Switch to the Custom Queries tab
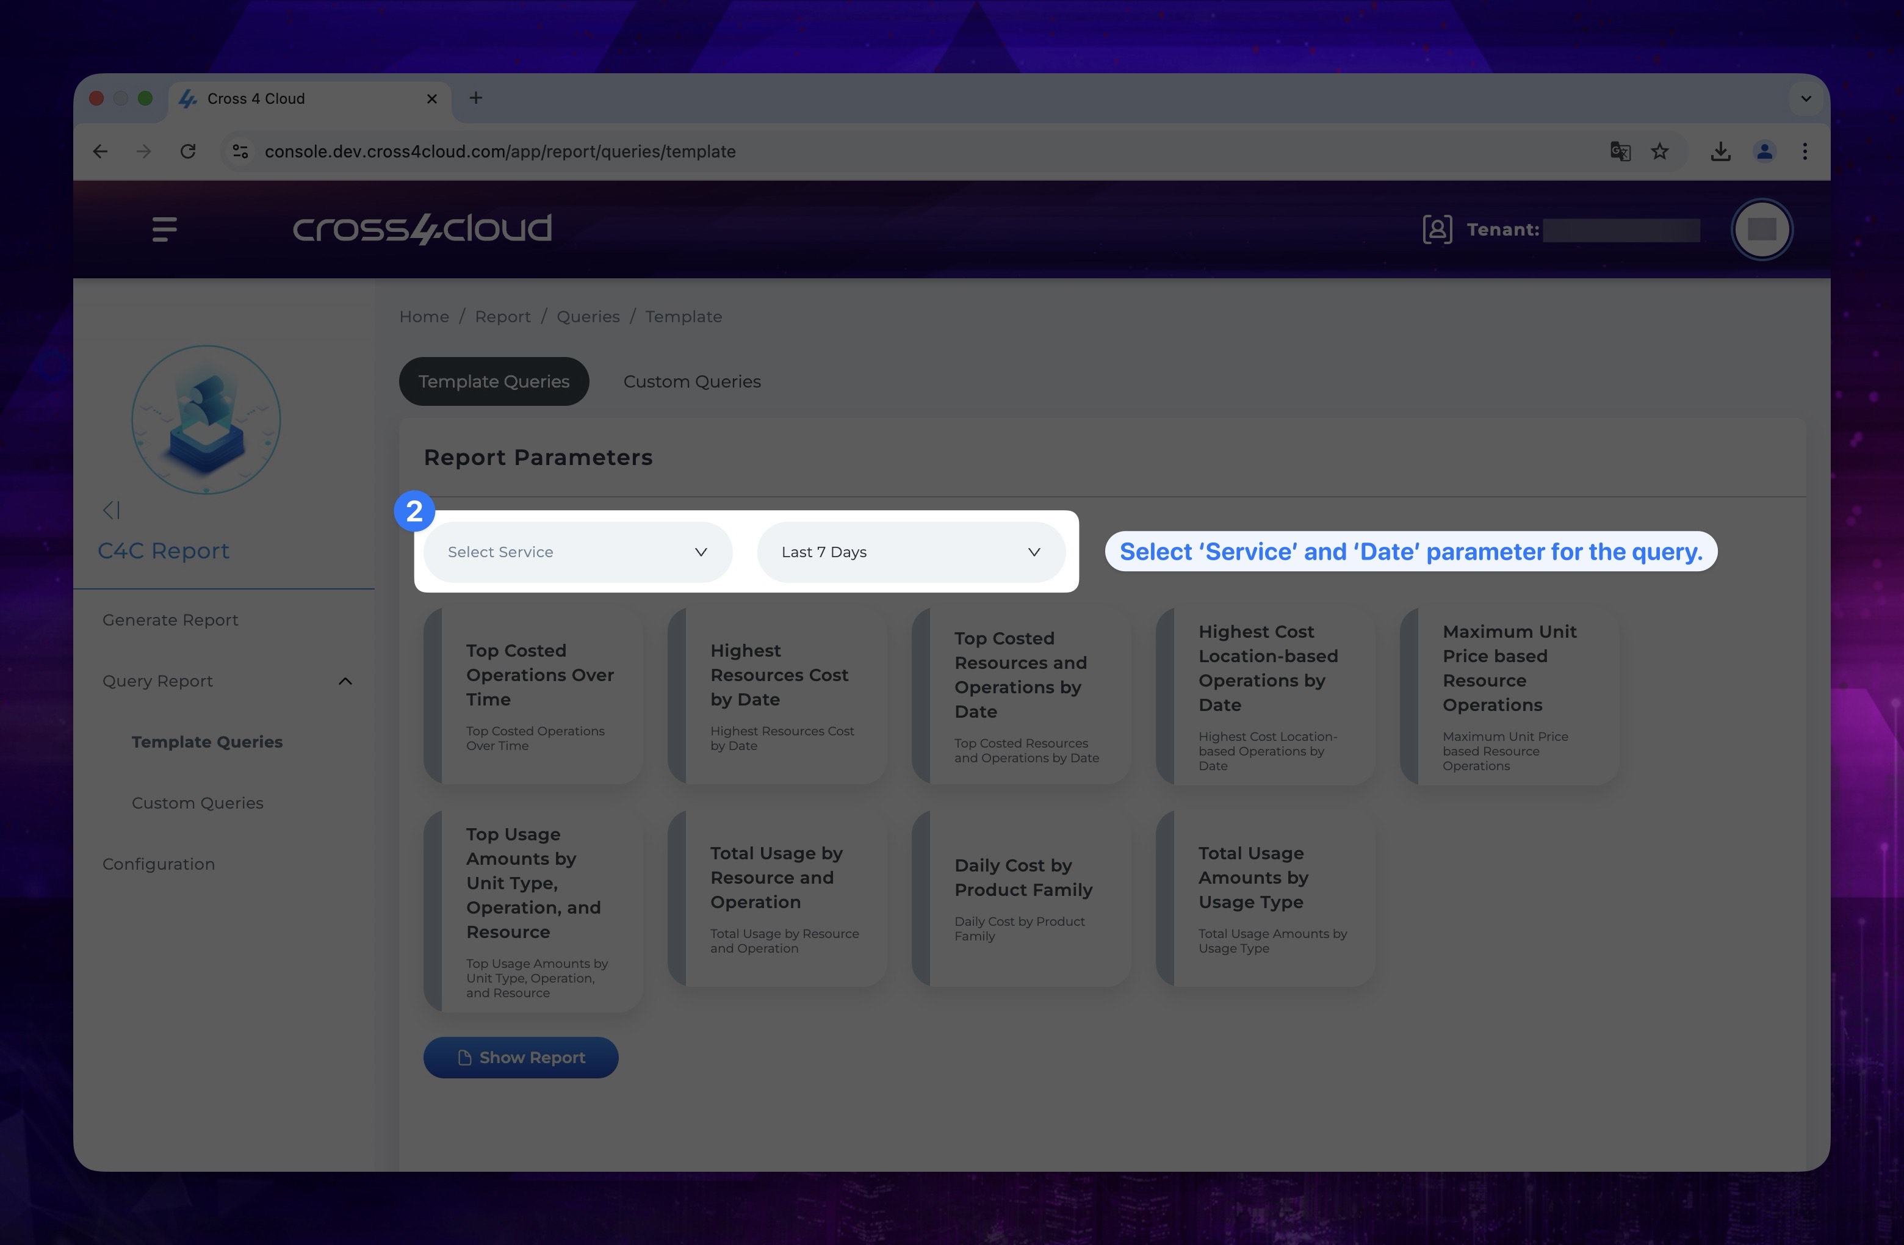 click(x=691, y=381)
